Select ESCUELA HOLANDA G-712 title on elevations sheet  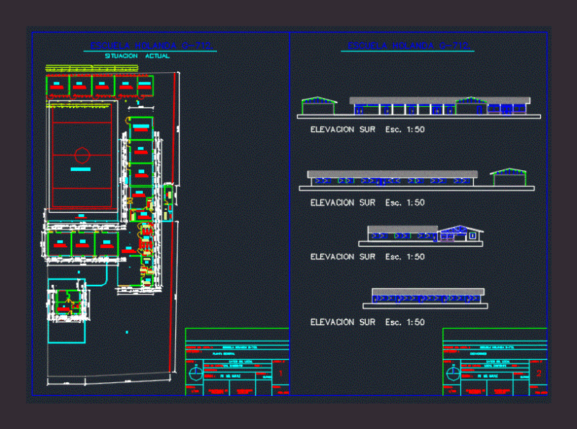(408, 45)
